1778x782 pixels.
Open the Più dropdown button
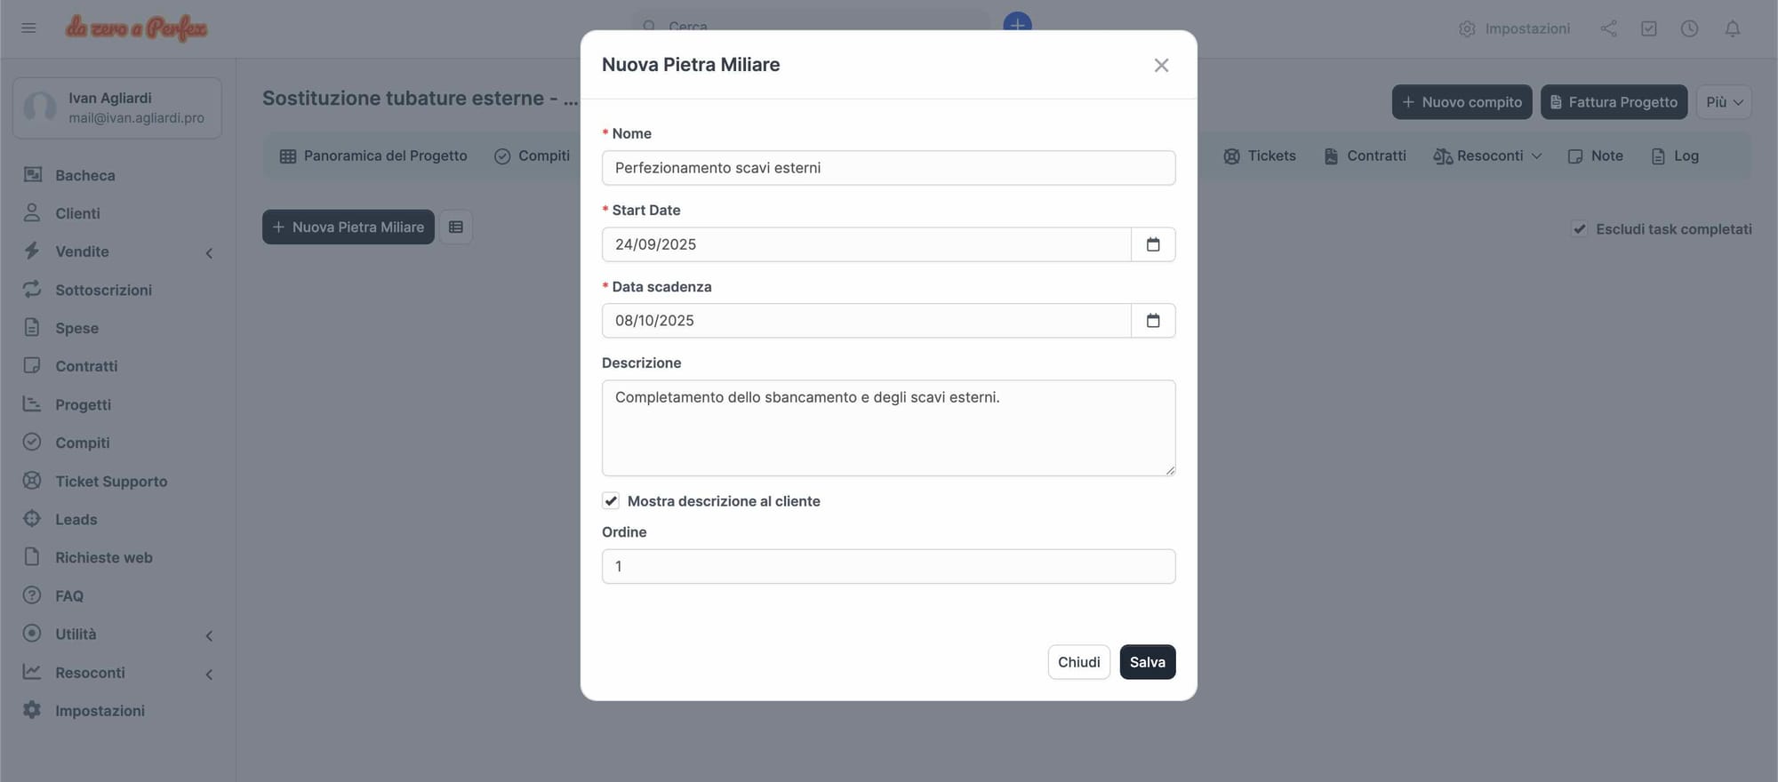coord(1724,102)
